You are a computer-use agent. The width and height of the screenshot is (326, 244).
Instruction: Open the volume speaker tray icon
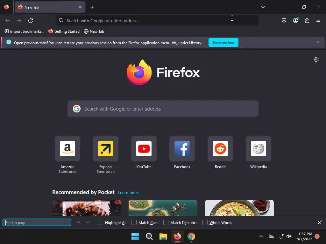click(288, 236)
